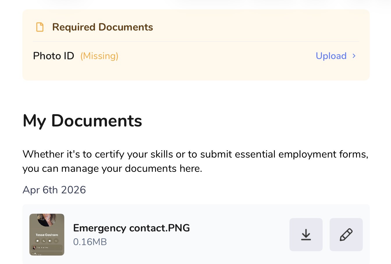
Task: Click the Required Documents heading
Action: [x=102, y=27]
